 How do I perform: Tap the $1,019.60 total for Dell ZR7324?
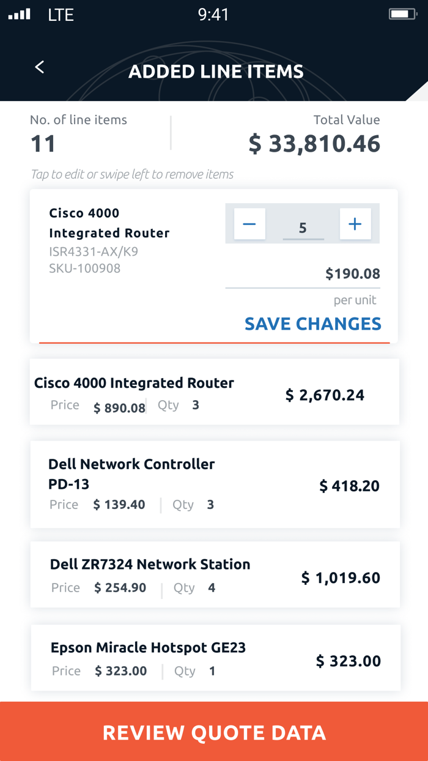coord(341,577)
